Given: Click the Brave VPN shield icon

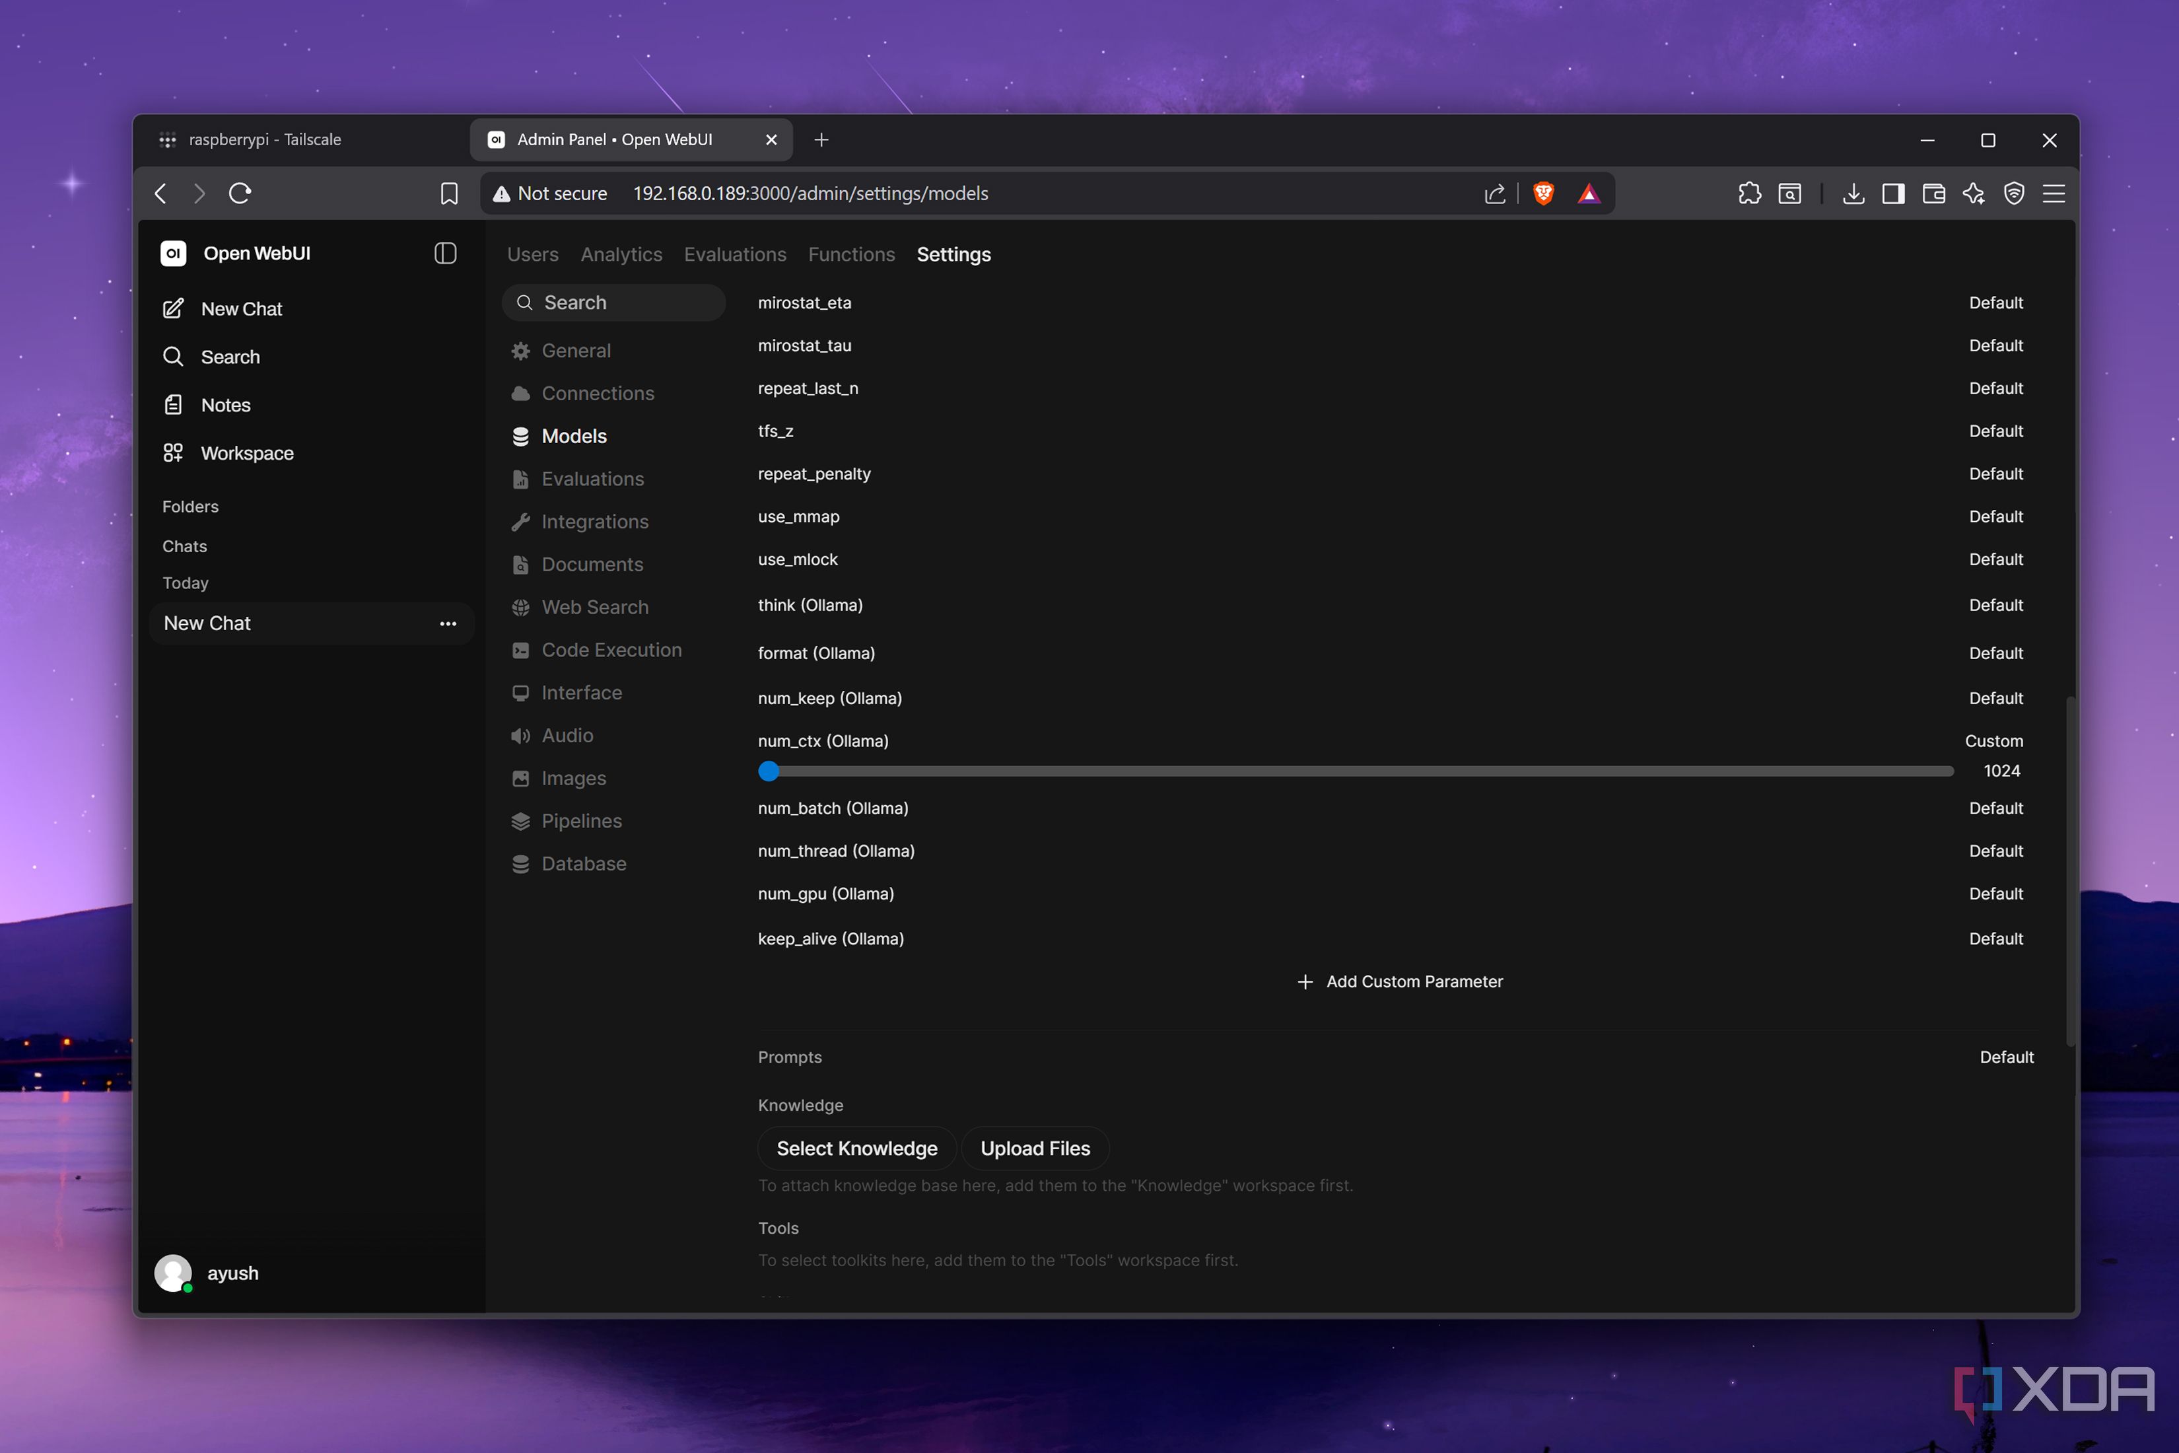Looking at the screenshot, I should coord(2014,193).
